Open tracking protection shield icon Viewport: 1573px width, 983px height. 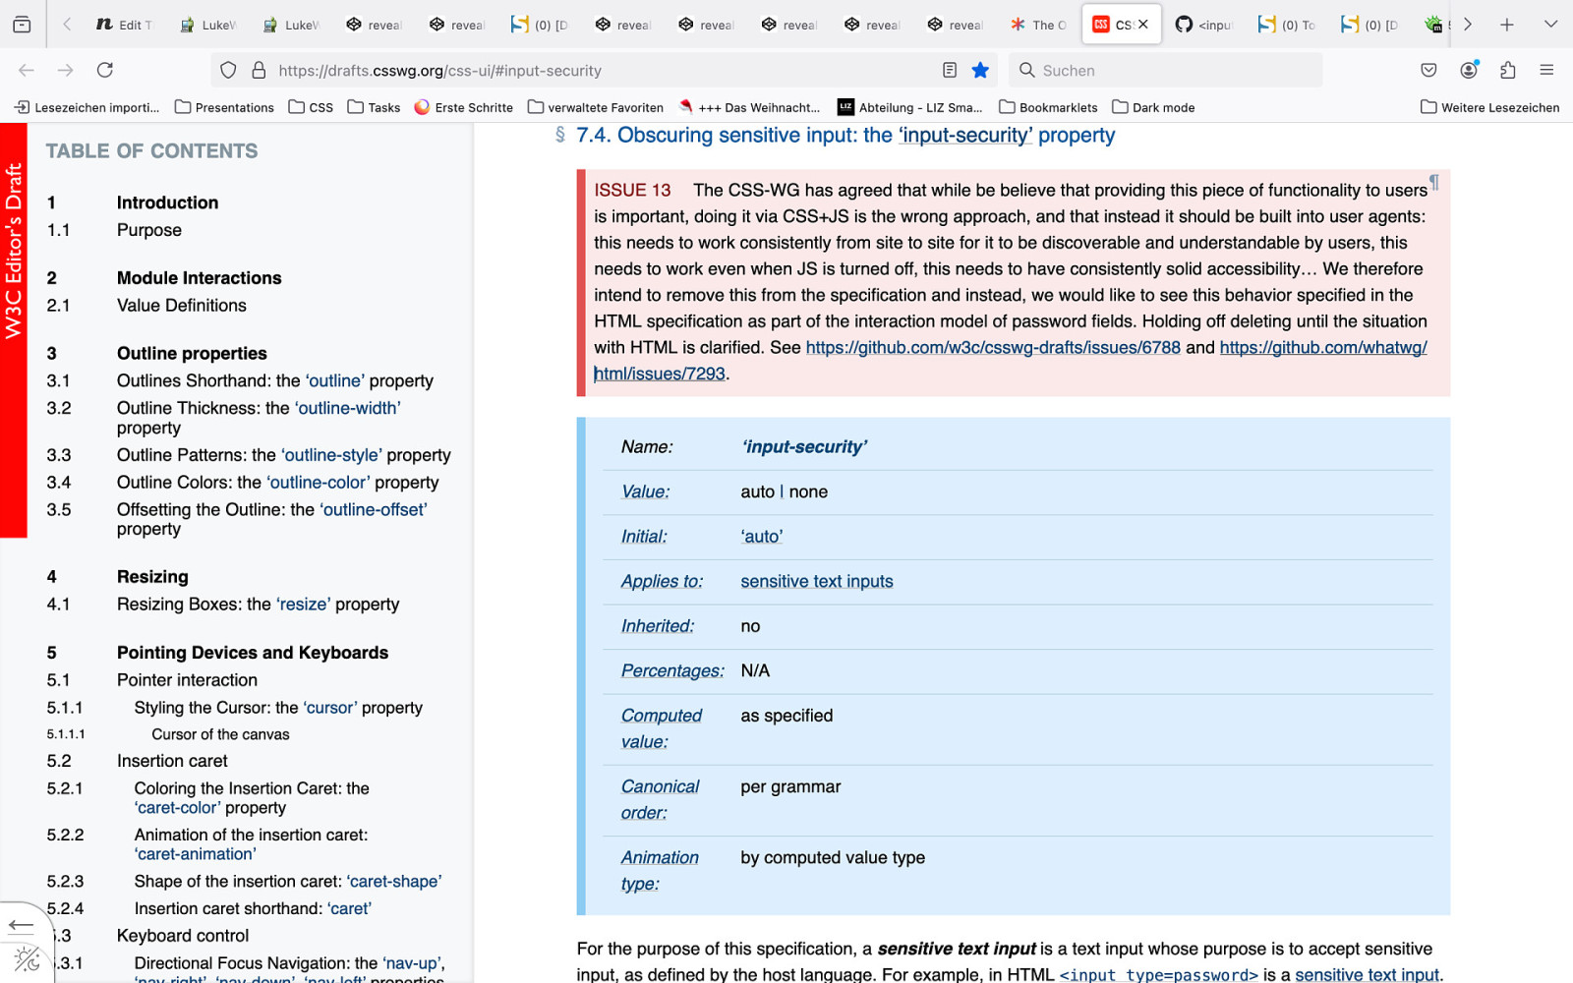click(228, 70)
